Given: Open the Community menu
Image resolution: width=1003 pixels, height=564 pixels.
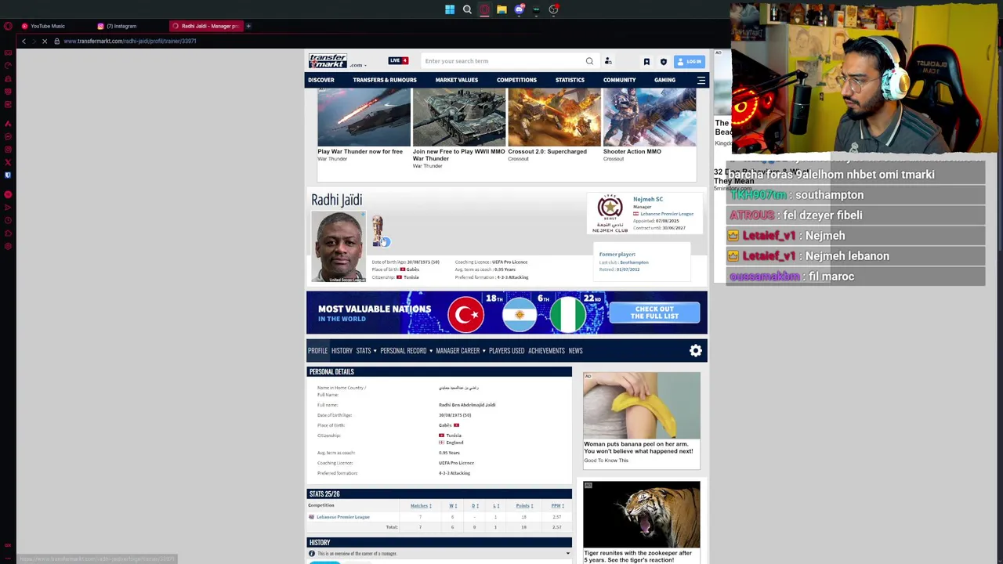Looking at the screenshot, I should [619, 80].
